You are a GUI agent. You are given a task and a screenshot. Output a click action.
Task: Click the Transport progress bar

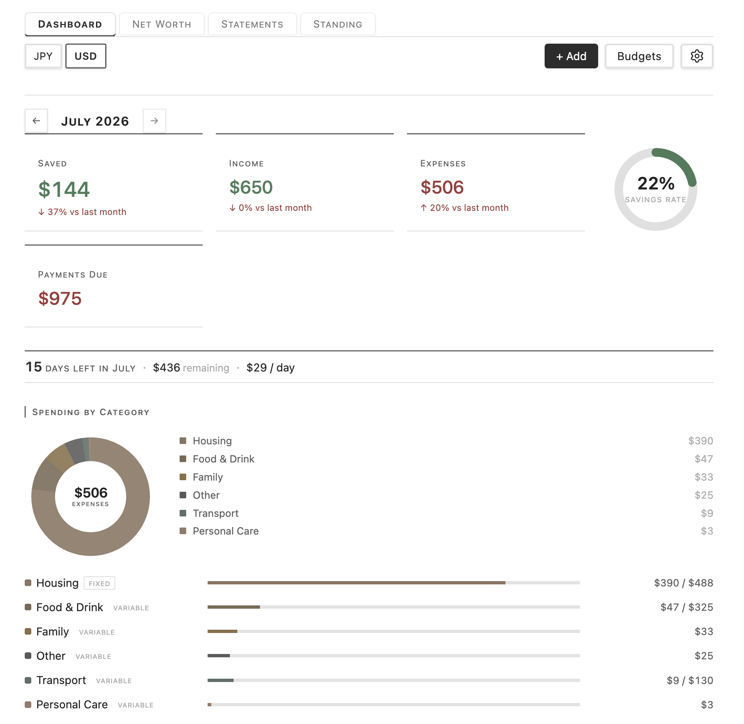point(393,680)
